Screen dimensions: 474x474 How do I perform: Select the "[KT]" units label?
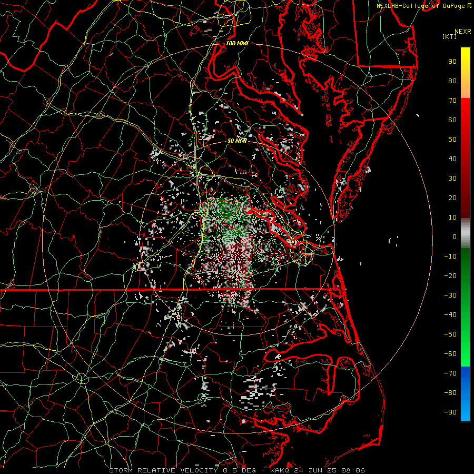[450, 36]
